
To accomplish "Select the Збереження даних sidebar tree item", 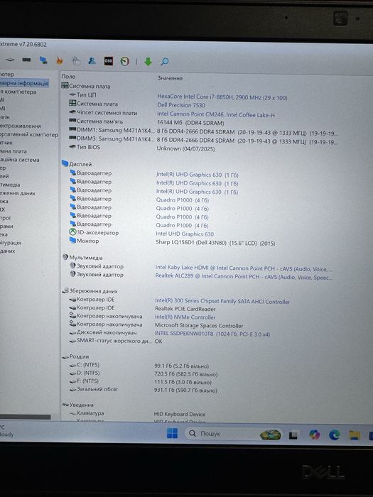I will pyautogui.click(x=18, y=192).
